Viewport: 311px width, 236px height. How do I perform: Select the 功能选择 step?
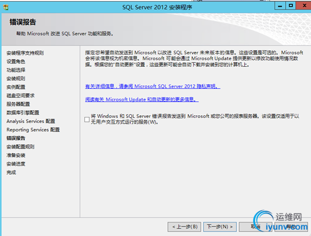16,70
